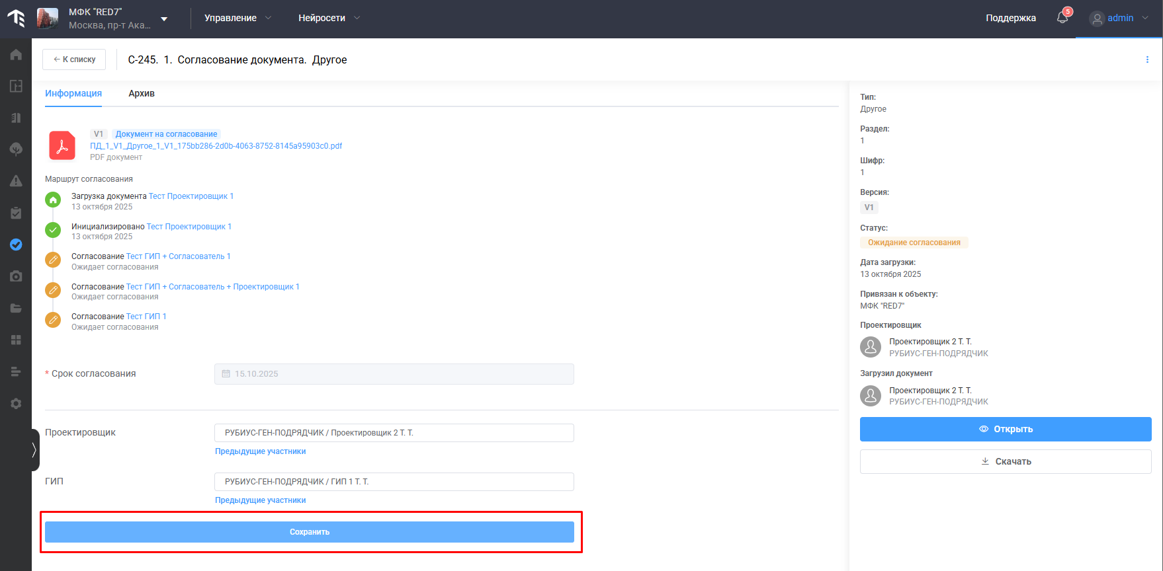Open the admin user menu
Screen dimensions: 1163x571
click(x=1119, y=18)
